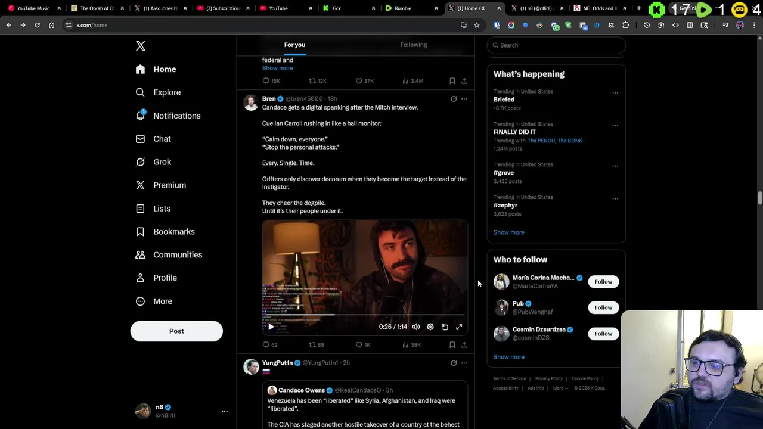The height and width of the screenshot is (429, 763).
Task: Seek the video progress bar
Action: pyautogui.click(x=365, y=315)
